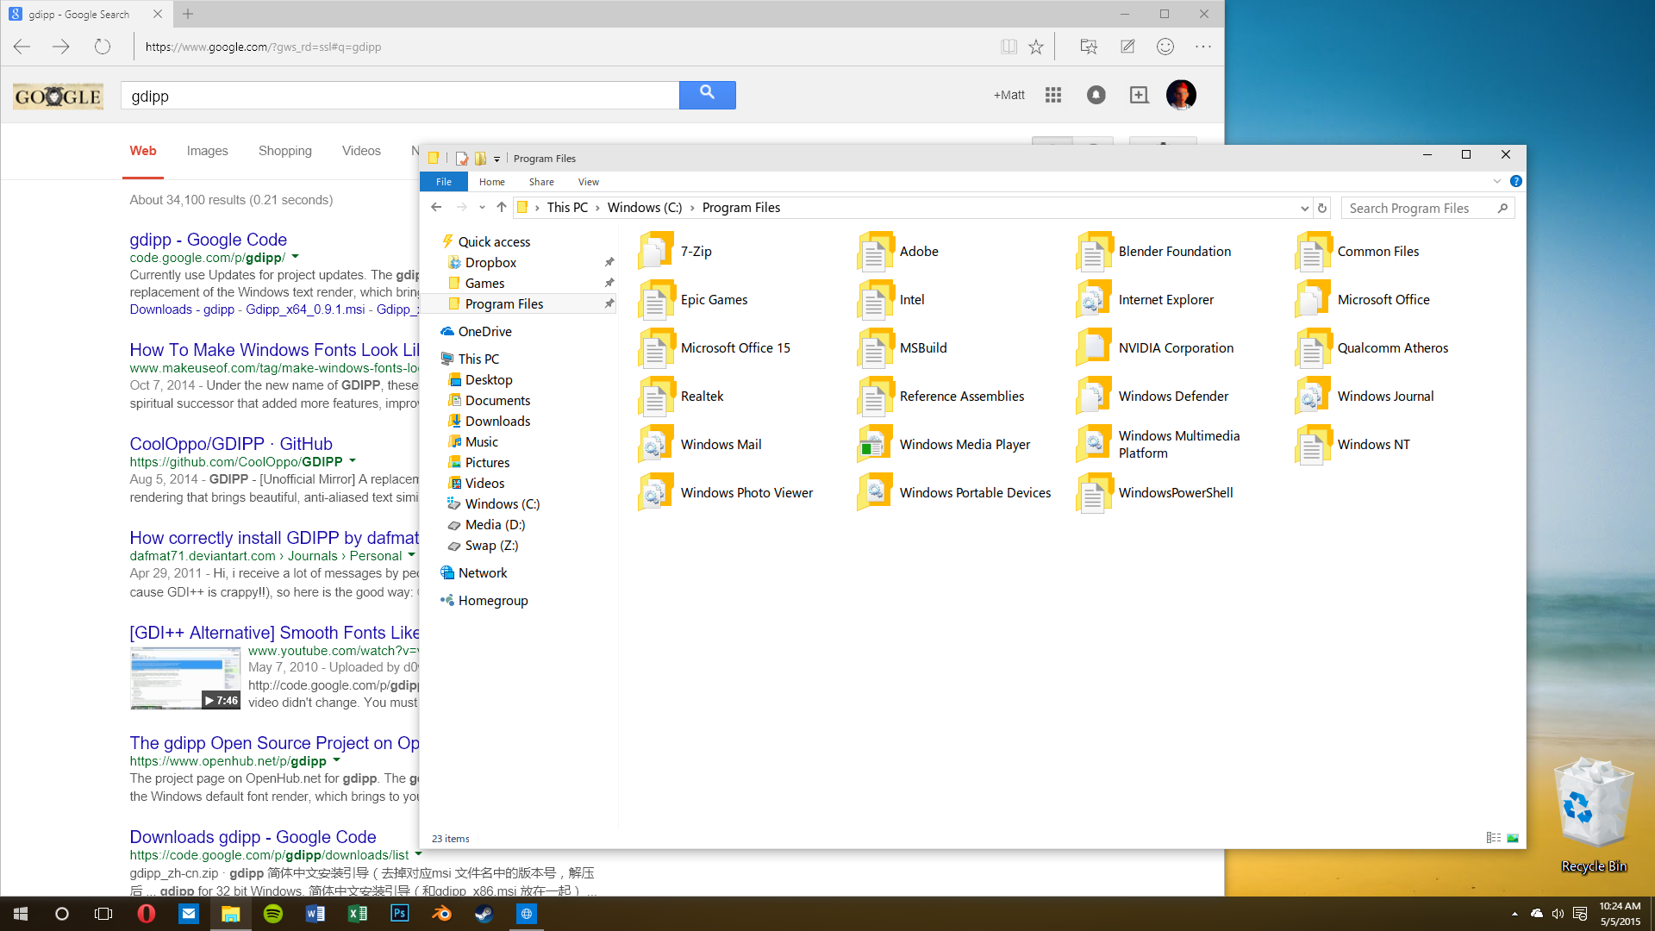Select the Microsoft Office 15 folder
The height and width of the screenshot is (931, 1655).
(715, 348)
